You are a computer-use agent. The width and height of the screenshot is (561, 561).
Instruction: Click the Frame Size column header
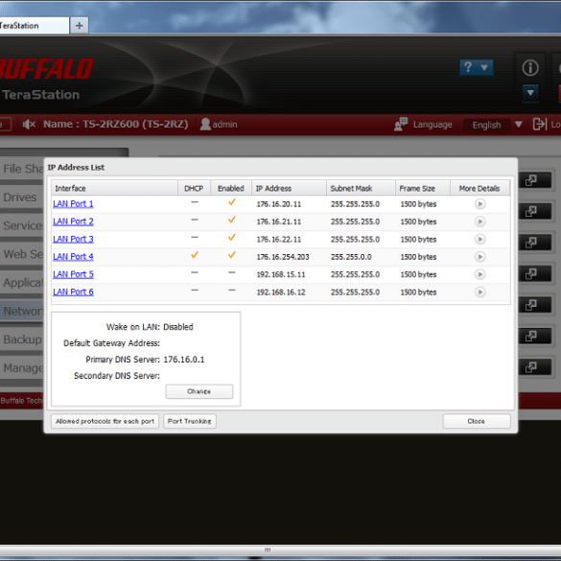[423, 188]
